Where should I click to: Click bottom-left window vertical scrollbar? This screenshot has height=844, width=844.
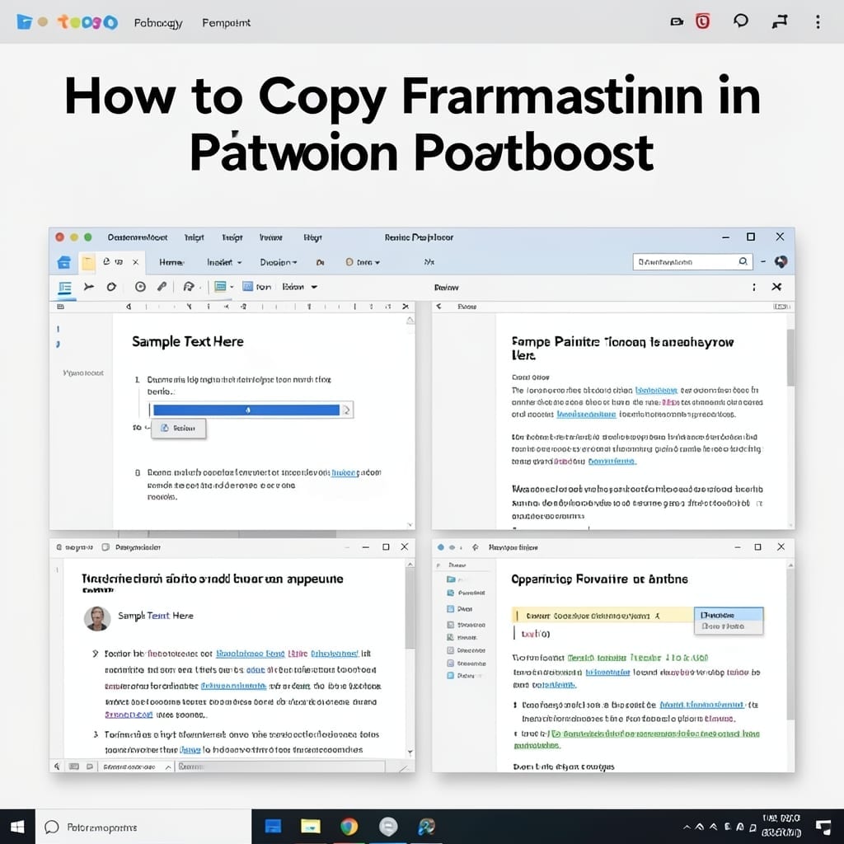410,608
